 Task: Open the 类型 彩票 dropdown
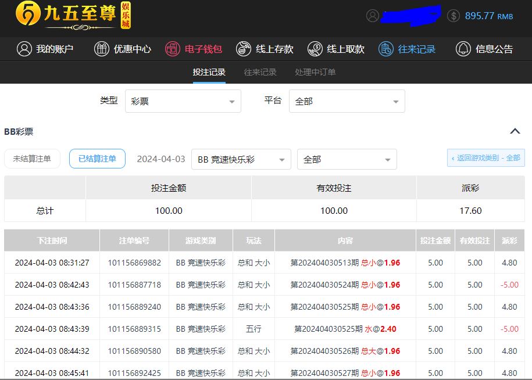[x=183, y=101]
